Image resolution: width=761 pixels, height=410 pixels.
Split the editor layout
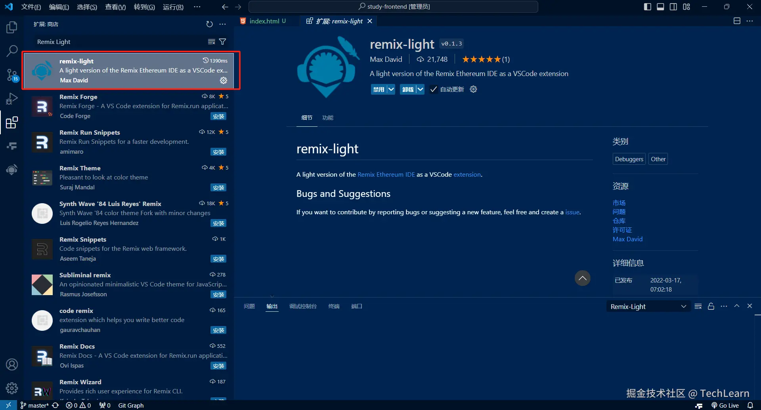click(737, 21)
